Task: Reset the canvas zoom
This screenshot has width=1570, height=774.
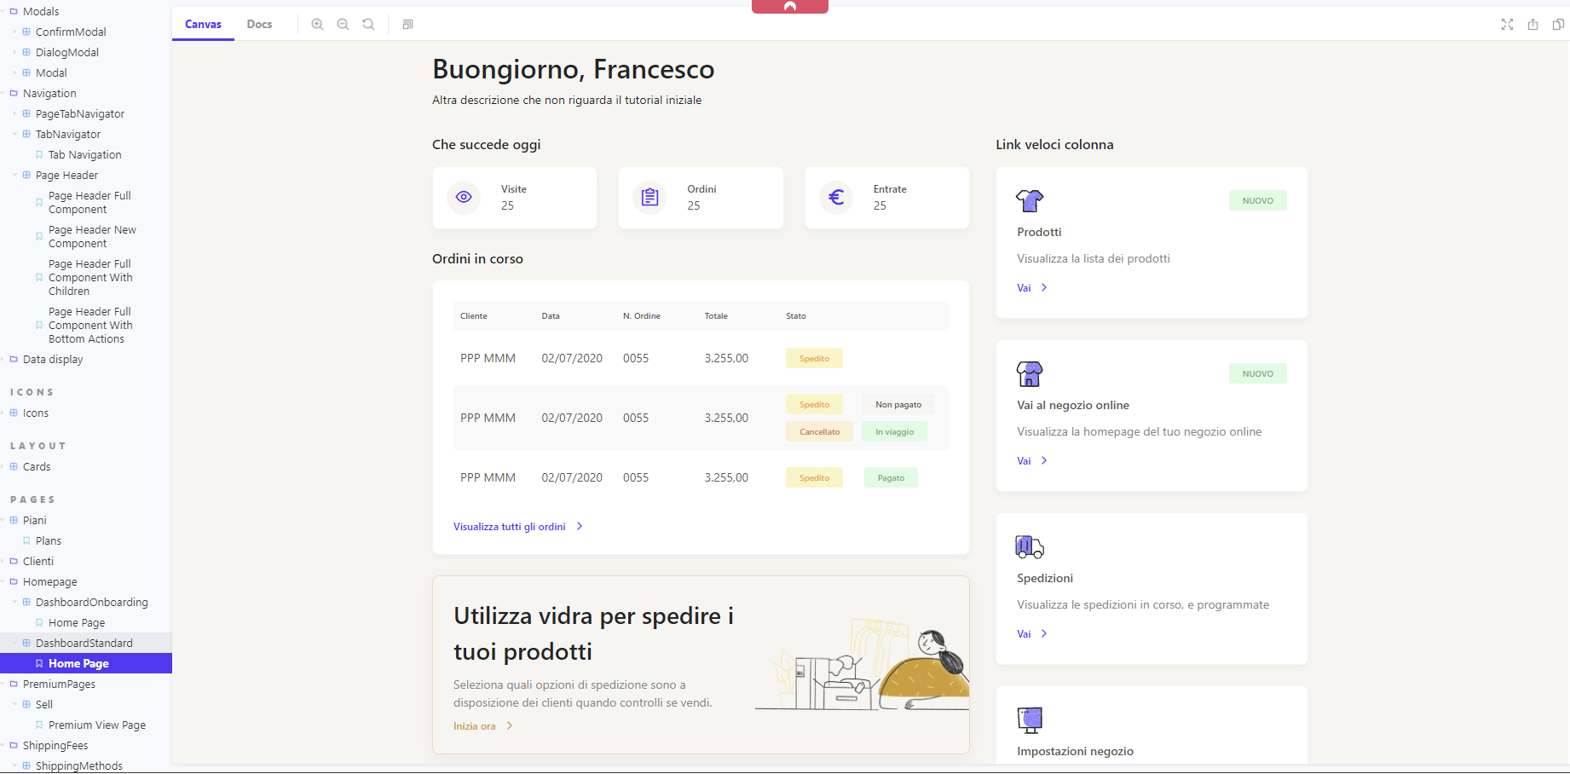Action: 368,25
